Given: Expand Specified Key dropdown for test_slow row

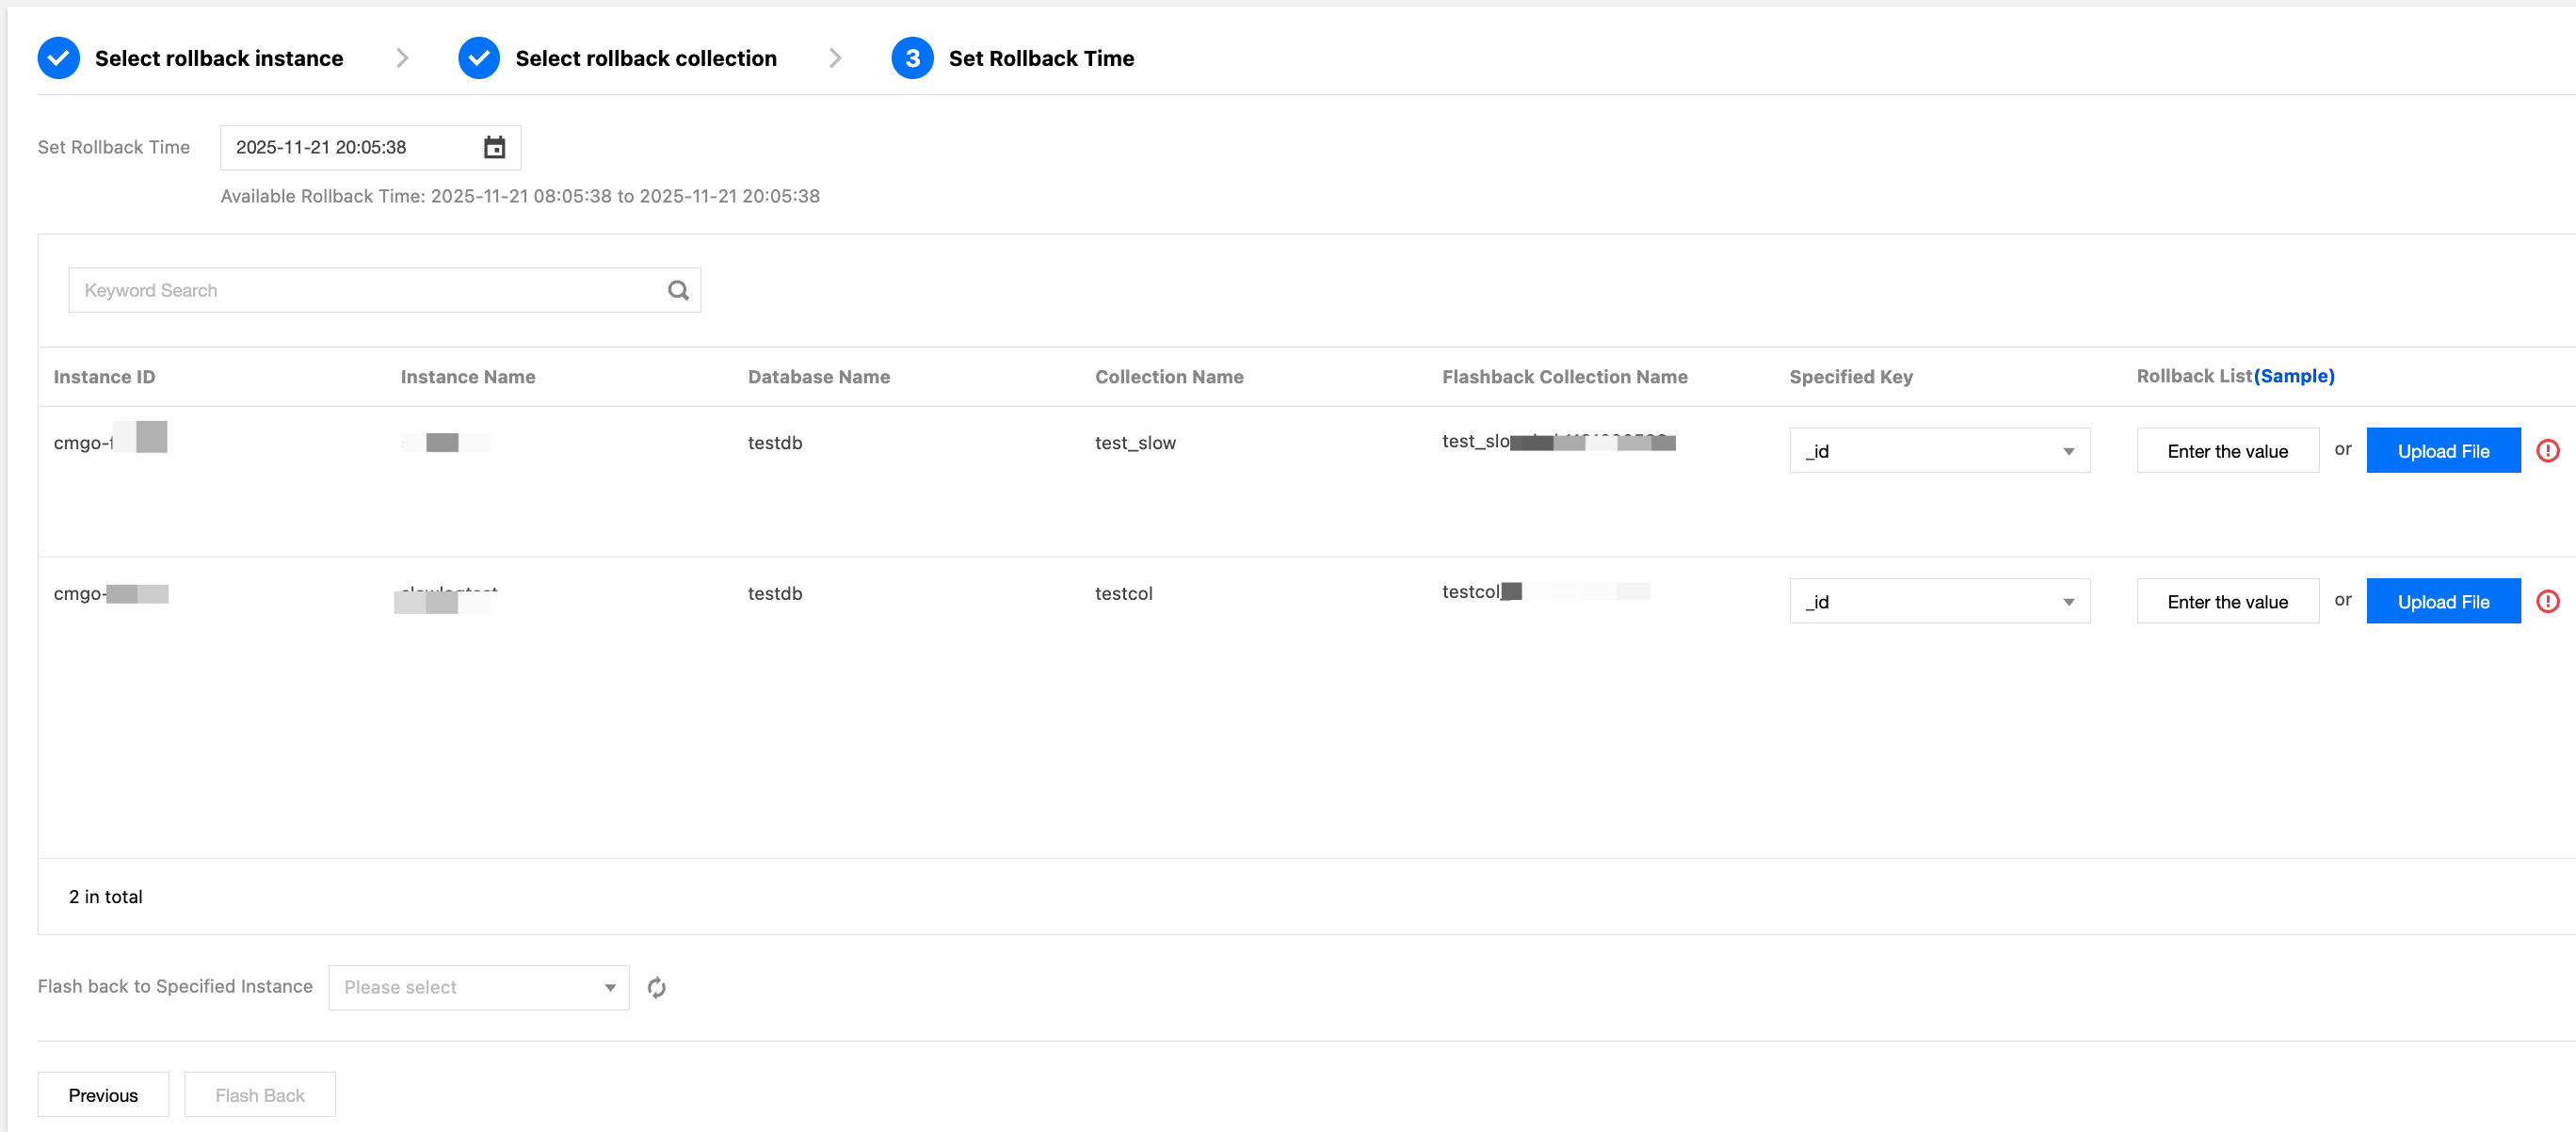Looking at the screenshot, I should 1938,451.
